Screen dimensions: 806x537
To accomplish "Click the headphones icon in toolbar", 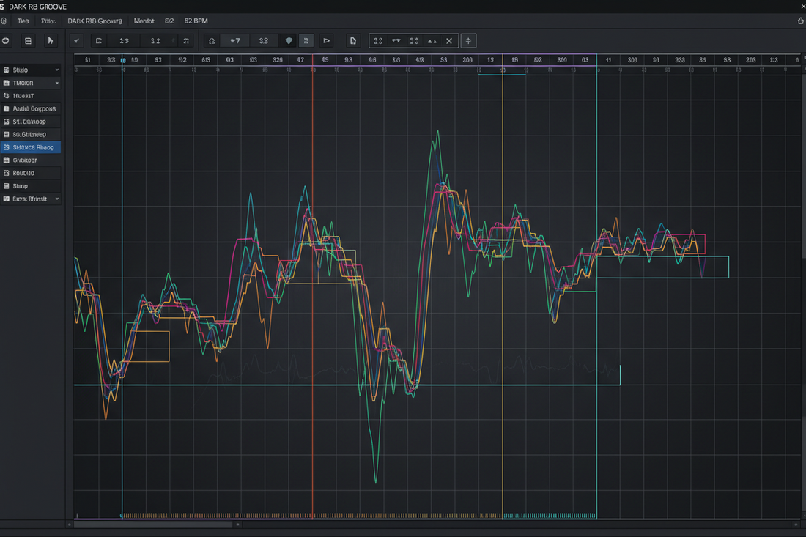I will coord(211,40).
